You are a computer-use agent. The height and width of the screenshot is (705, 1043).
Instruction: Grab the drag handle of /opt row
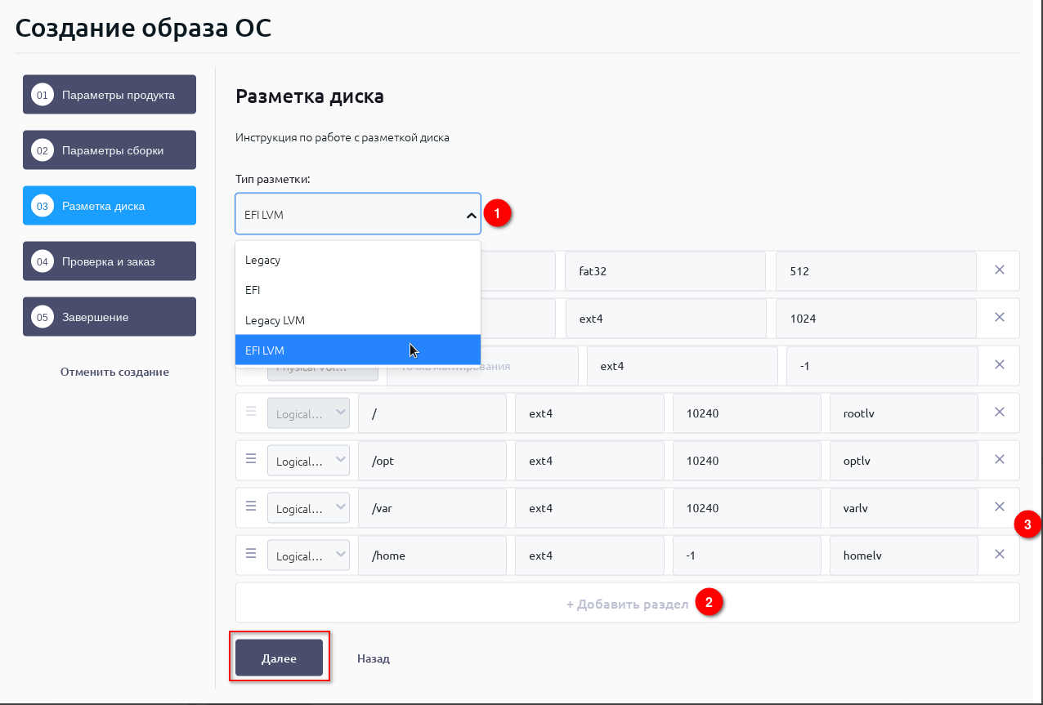252,460
